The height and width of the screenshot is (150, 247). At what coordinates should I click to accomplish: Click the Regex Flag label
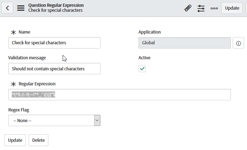click(x=19, y=110)
